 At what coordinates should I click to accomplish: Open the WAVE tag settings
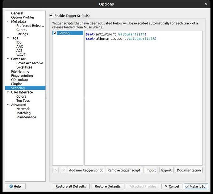click(21, 55)
